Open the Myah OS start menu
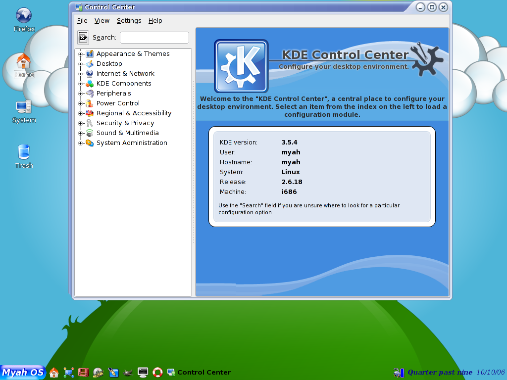The image size is (507, 380). point(23,372)
